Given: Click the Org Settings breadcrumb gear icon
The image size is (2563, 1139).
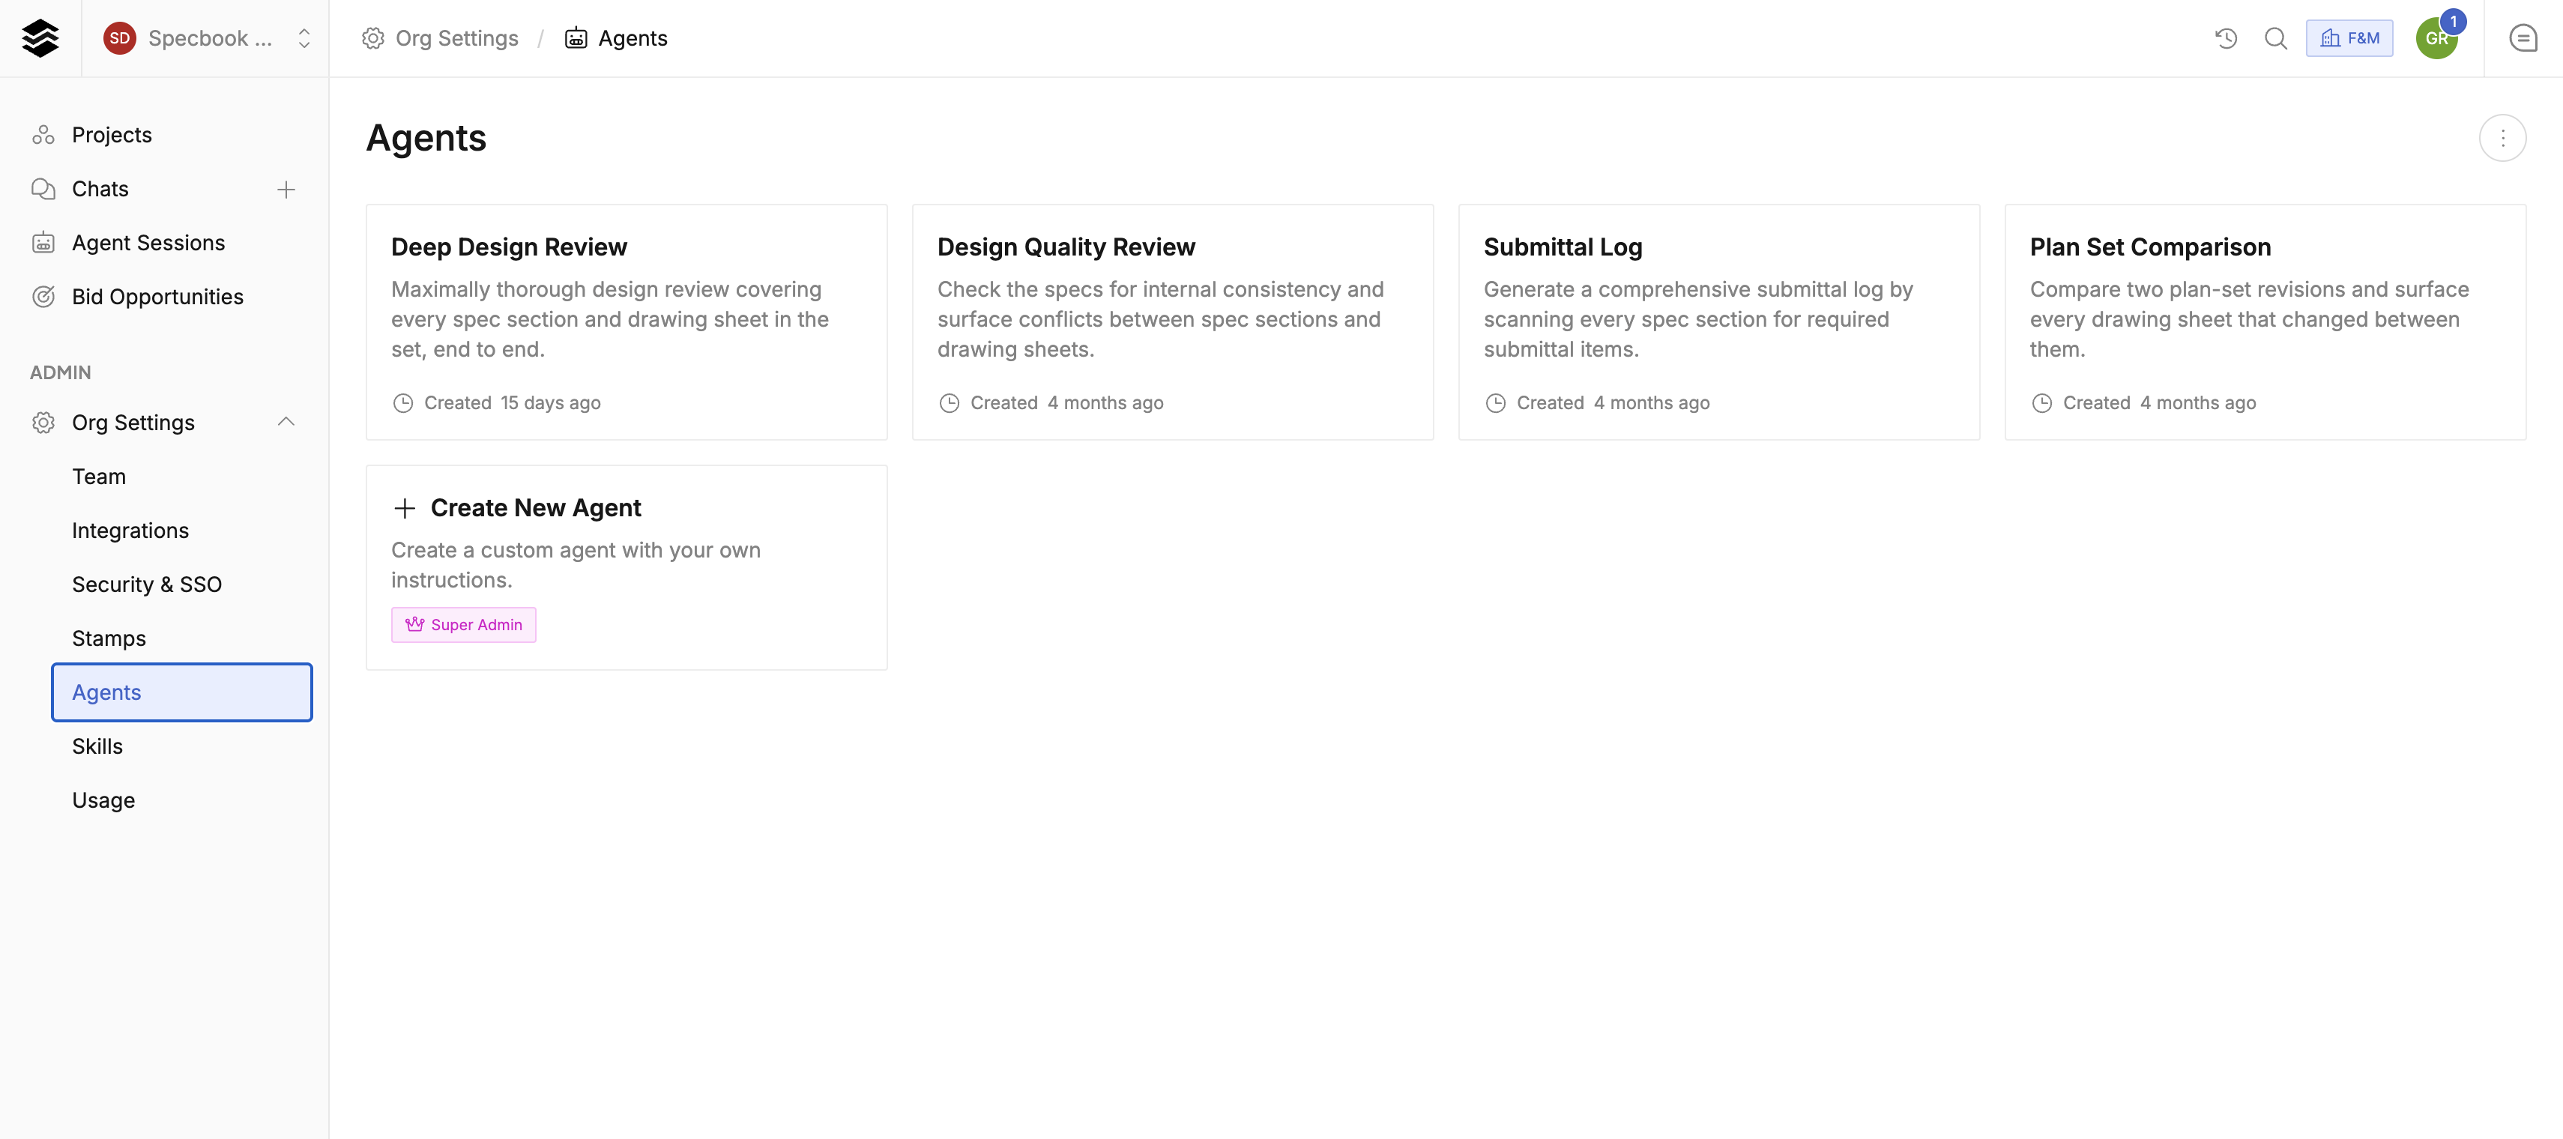Looking at the screenshot, I should [373, 37].
